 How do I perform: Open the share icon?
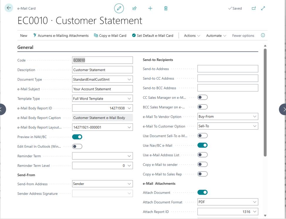pyautogui.click(x=134, y=8)
